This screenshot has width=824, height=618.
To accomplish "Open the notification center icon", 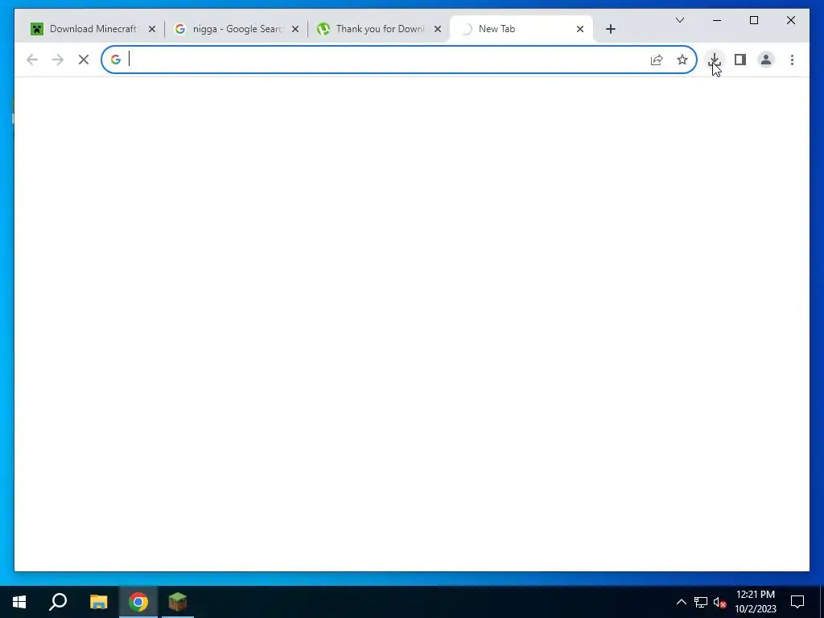I will tap(797, 601).
